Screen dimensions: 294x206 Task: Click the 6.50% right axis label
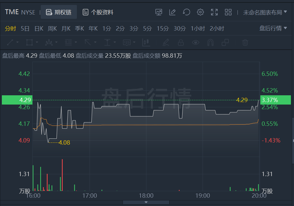click(270, 74)
